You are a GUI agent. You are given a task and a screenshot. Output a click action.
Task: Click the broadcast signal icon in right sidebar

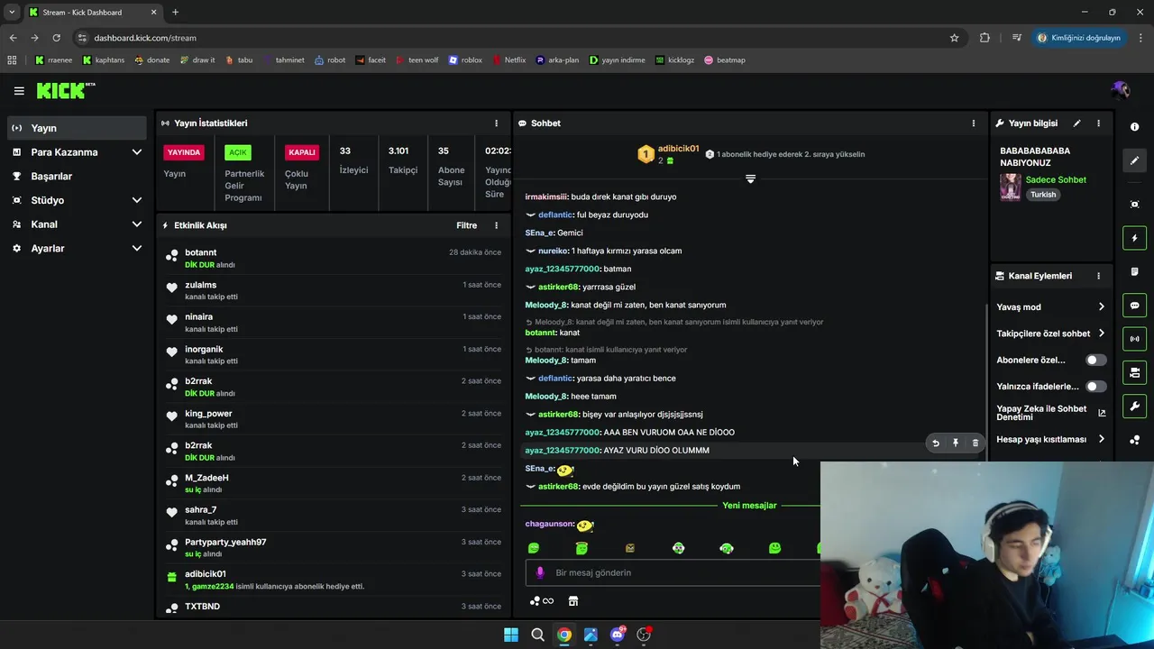click(1134, 339)
